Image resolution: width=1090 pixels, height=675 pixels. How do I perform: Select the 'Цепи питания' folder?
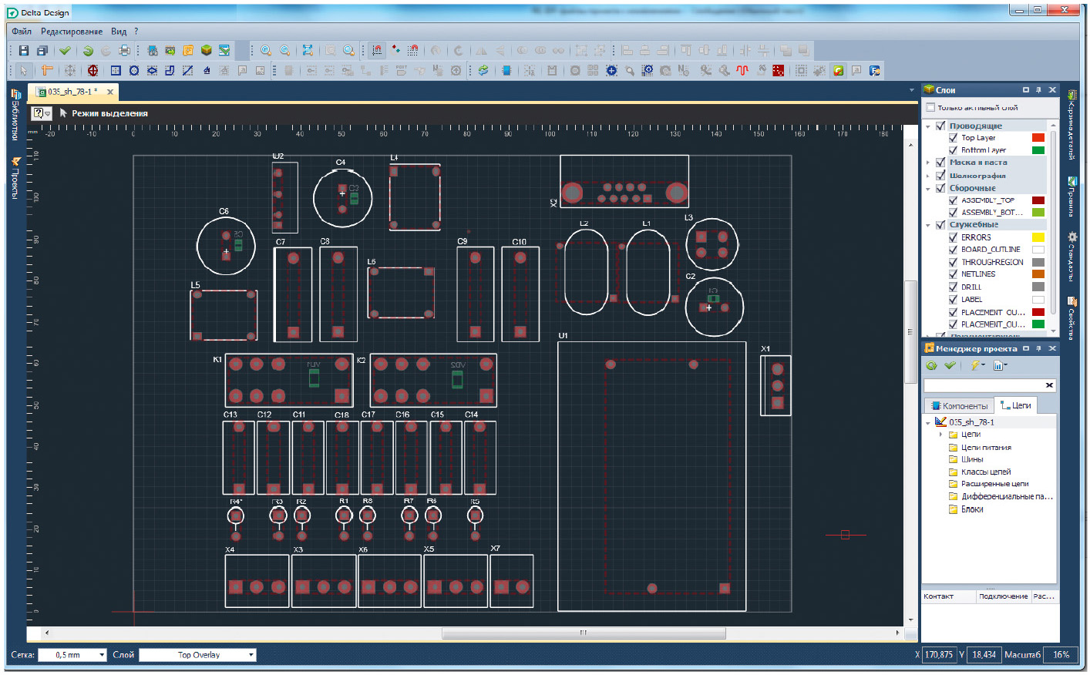(x=985, y=447)
